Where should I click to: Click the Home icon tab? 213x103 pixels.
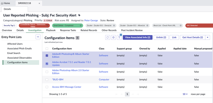(5, 3)
